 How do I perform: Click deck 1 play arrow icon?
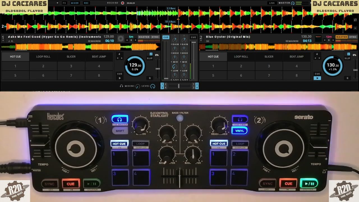pos(120,78)
